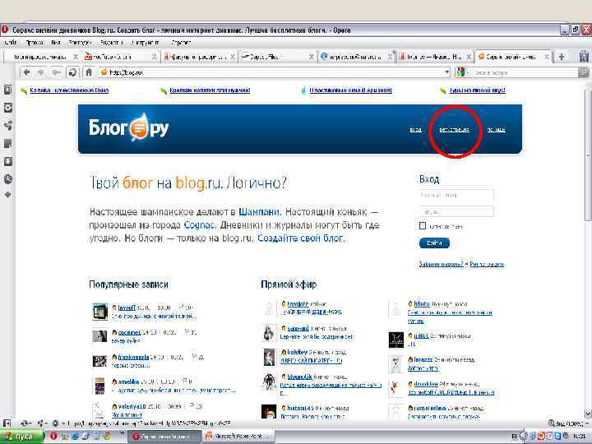The width and height of the screenshot is (592, 444).
Task: Go back with the browser Back arrow
Action: [26, 72]
